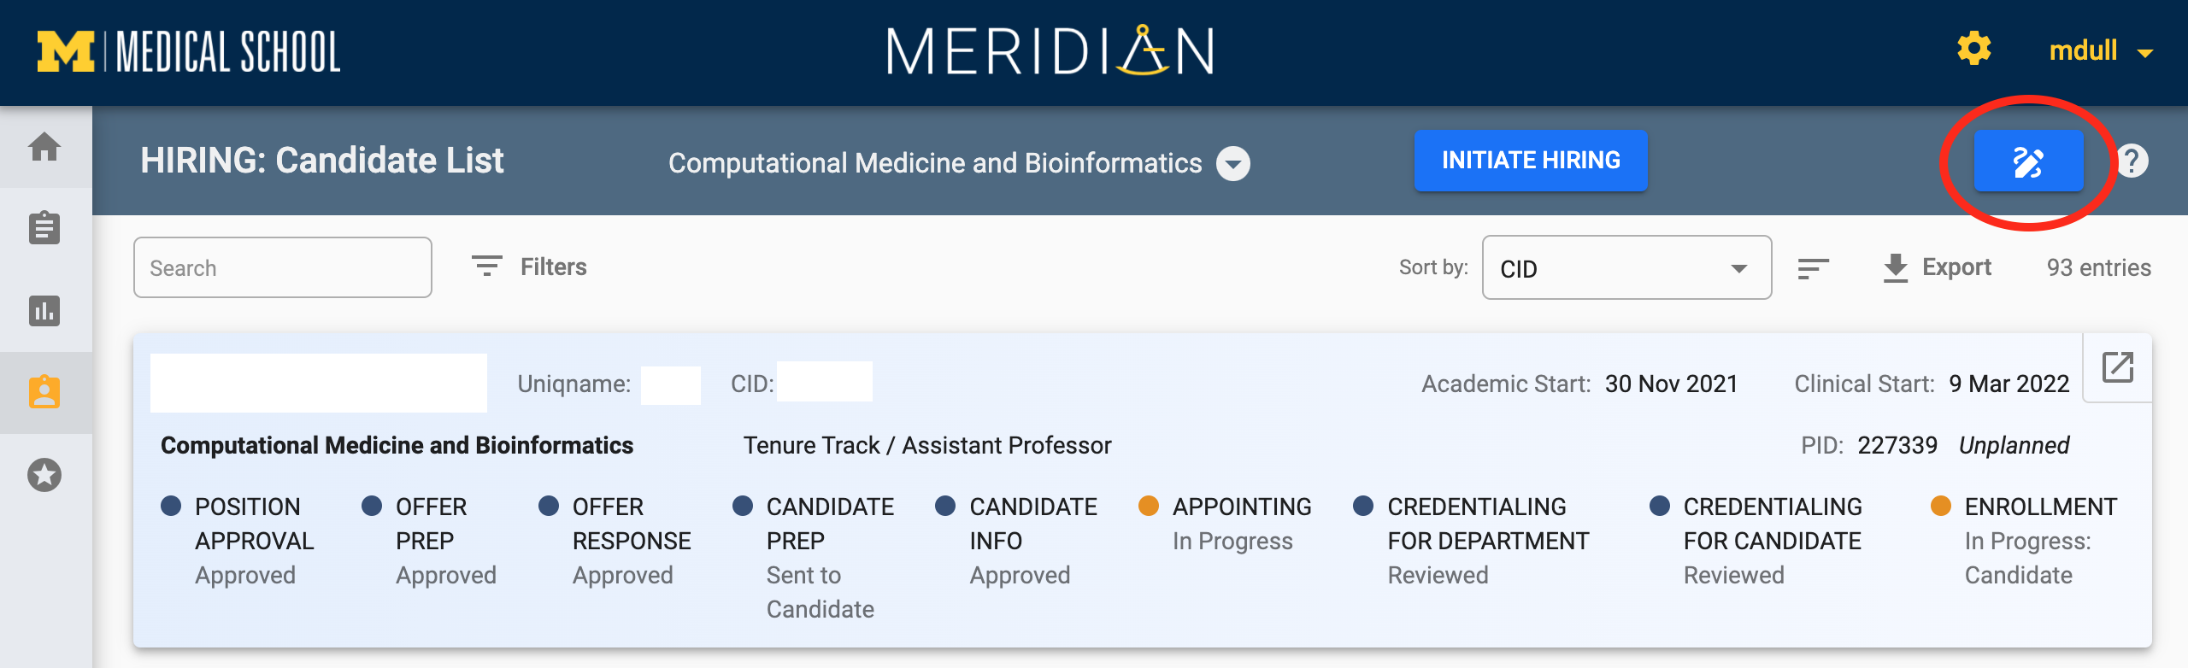Toggle the sort direction icon
The height and width of the screenshot is (668, 2188).
[1813, 269]
